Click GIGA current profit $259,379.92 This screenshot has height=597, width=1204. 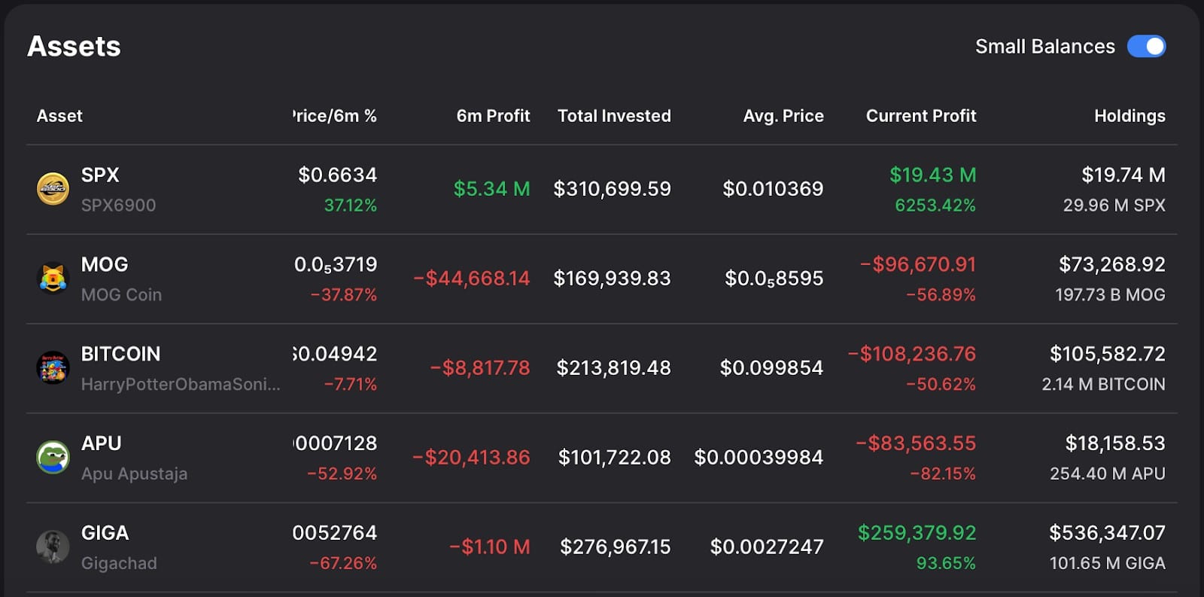(x=917, y=533)
